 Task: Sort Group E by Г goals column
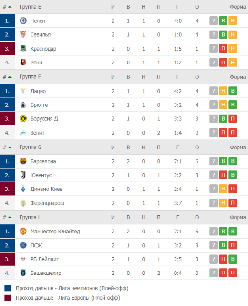[x=177, y=7]
